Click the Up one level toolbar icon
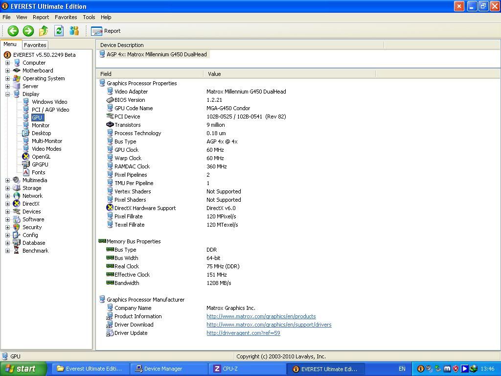 coord(44,31)
